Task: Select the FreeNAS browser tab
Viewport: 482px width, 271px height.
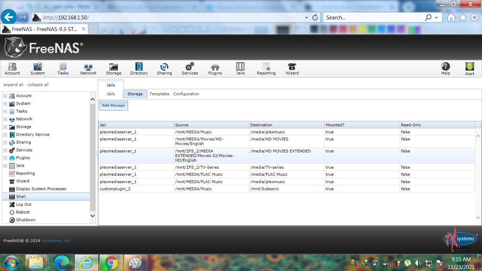Action: [x=44, y=29]
